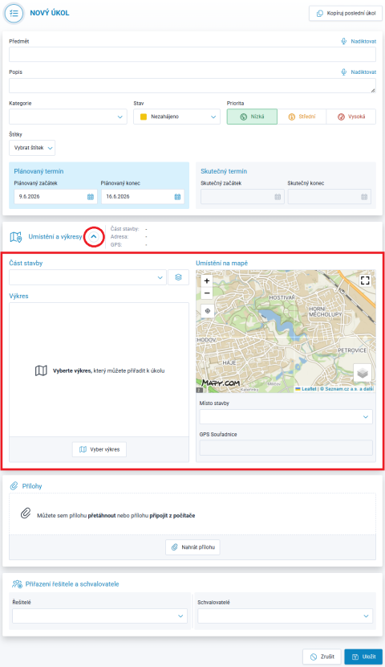The width and height of the screenshot is (385, 667).
Task: Click the Kopíruj poslední úkol button
Action: click(x=346, y=13)
